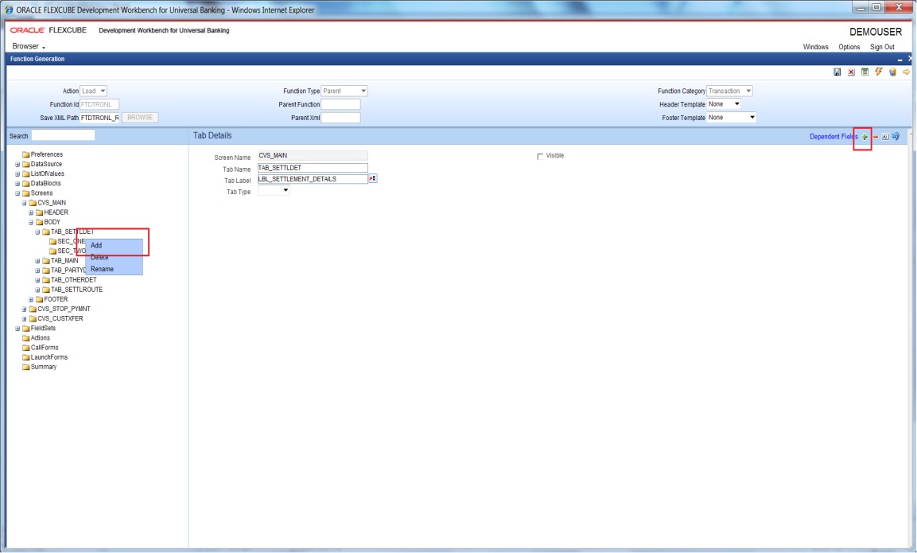Expand the TAB_SETTLROUTE tree node
This screenshot has height=553, width=917.
click(37, 290)
